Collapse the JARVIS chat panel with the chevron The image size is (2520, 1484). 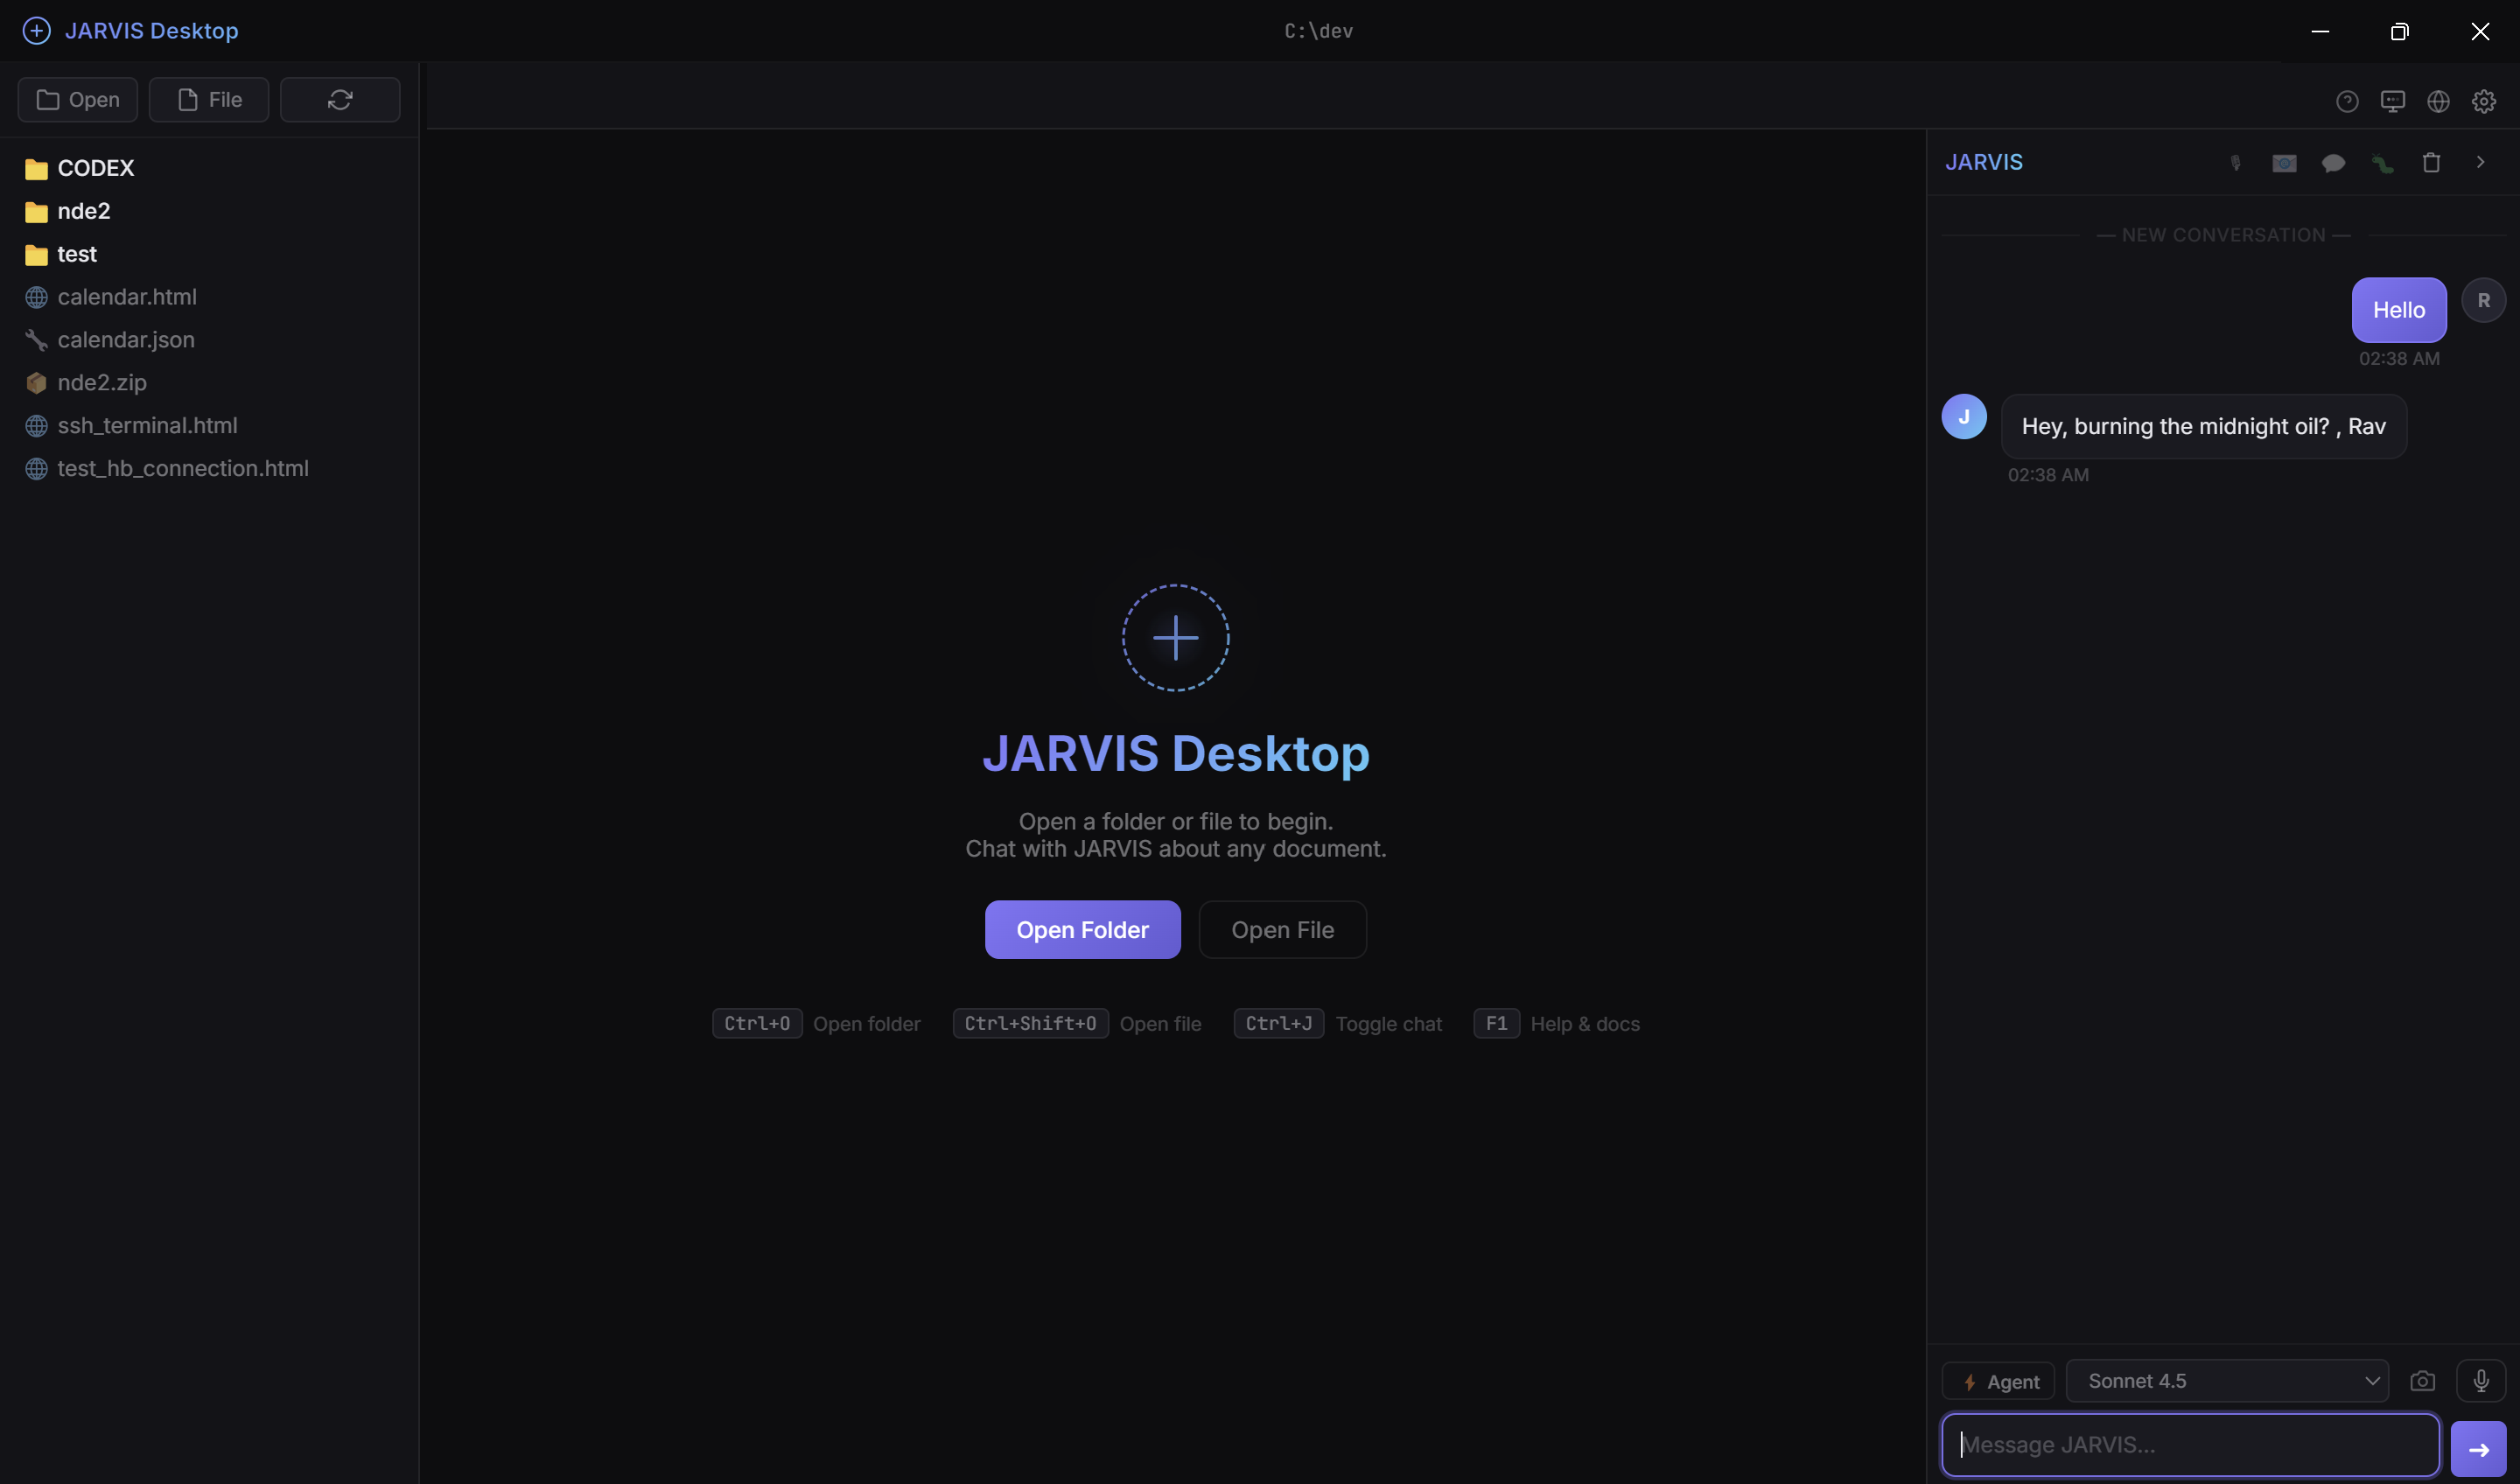pos(2480,162)
